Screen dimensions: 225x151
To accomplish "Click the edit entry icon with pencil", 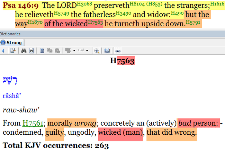I will click(x=13, y=51).
